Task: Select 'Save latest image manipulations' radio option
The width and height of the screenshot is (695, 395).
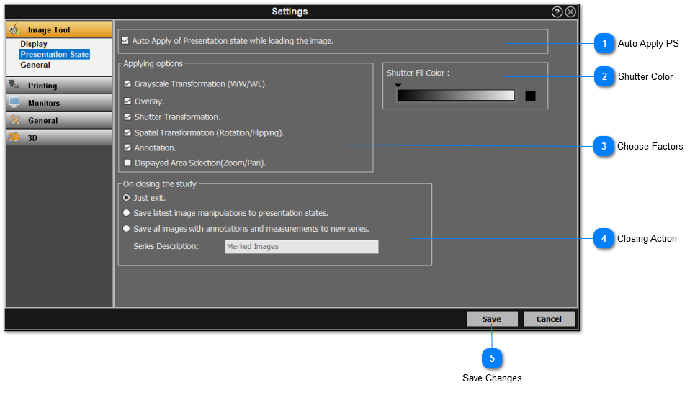Action: point(127,213)
